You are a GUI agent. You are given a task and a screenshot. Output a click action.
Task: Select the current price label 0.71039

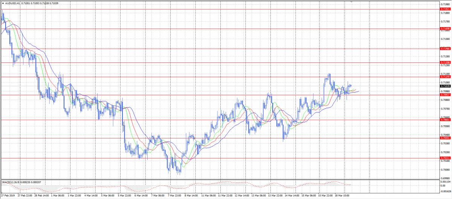tap(445, 86)
